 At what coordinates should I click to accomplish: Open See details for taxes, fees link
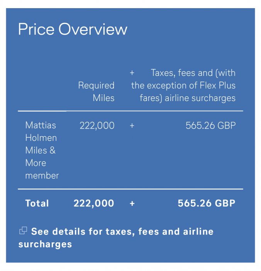pyautogui.click(x=122, y=232)
